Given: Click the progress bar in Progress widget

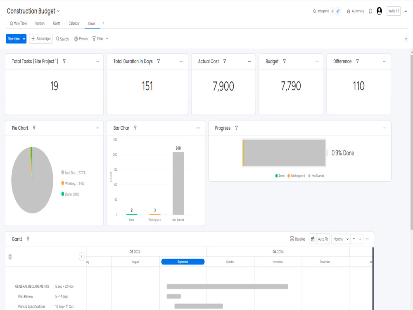Looking at the screenshot, I should pyautogui.click(x=284, y=153).
